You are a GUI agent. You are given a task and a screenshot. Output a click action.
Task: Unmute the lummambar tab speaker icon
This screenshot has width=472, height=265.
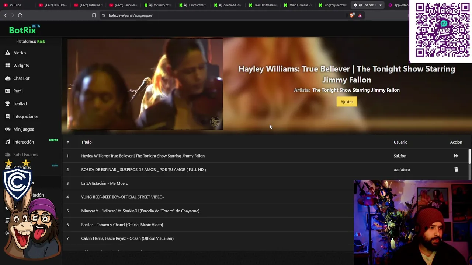click(x=185, y=5)
